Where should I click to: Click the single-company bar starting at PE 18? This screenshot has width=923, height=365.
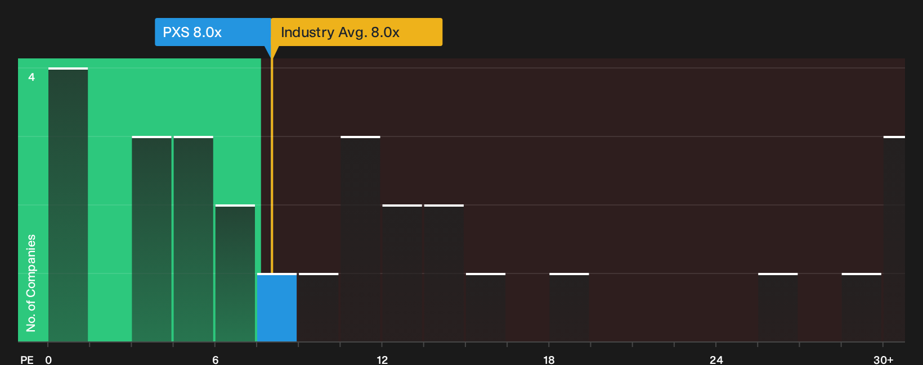point(569,308)
